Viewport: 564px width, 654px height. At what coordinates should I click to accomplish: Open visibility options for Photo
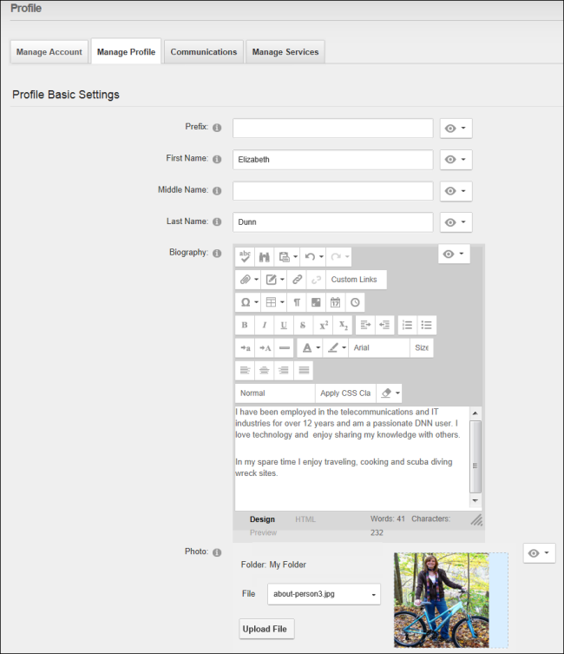click(x=540, y=553)
